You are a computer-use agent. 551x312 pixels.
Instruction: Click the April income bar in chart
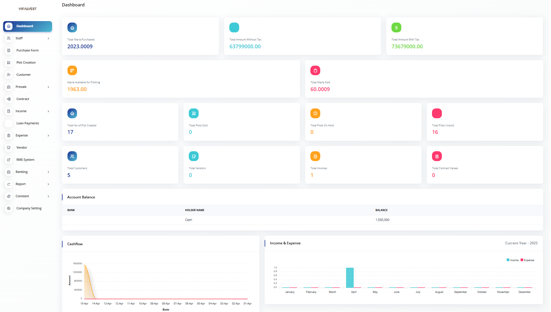(350, 278)
